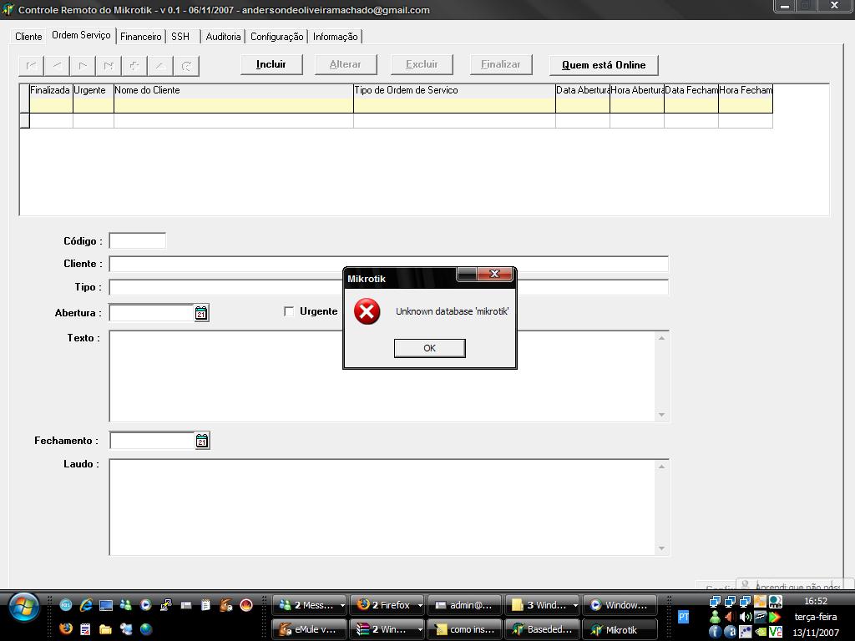Click the Alterar button
The image size is (855, 641).
(345, 64)
